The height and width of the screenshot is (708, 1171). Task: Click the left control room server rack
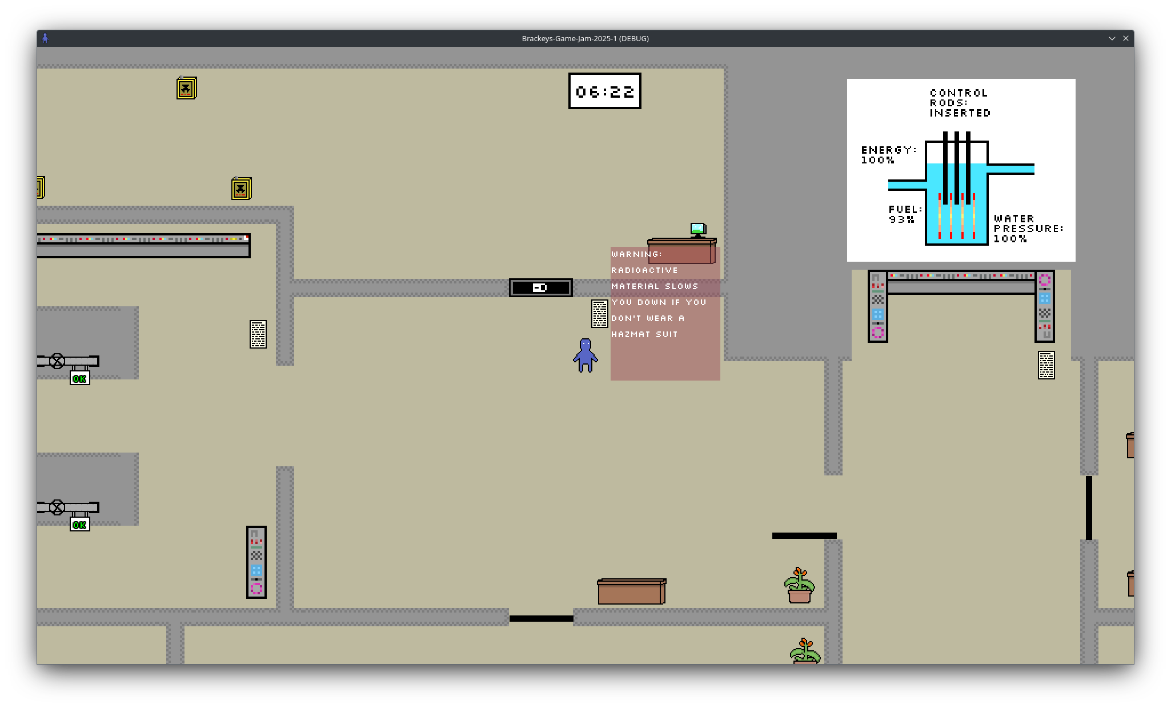pos(878,306)
